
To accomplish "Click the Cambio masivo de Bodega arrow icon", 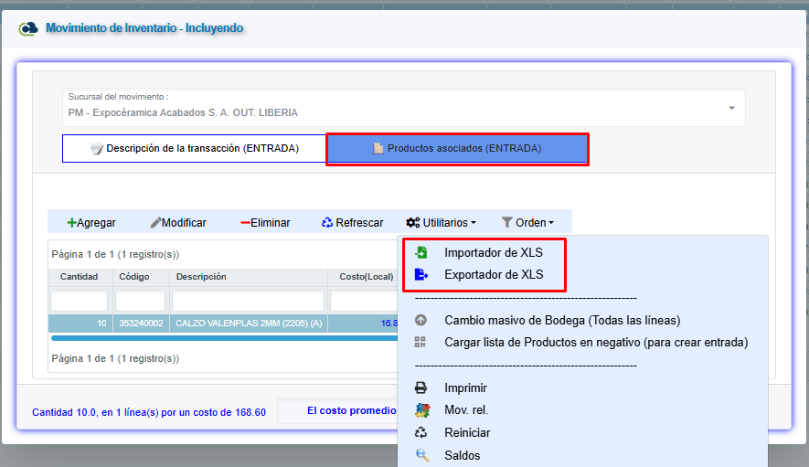I will (x=420, y=321).
